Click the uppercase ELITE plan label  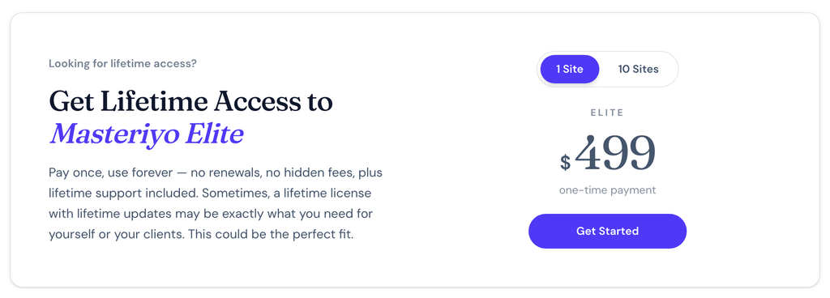[x=607, y=113]
